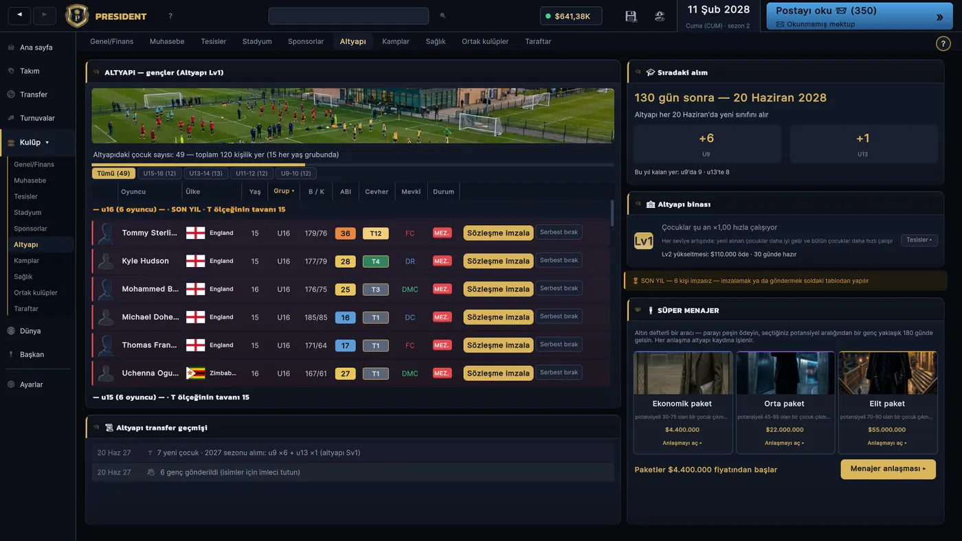Go forward with the right arrow button

click(45, 15)
